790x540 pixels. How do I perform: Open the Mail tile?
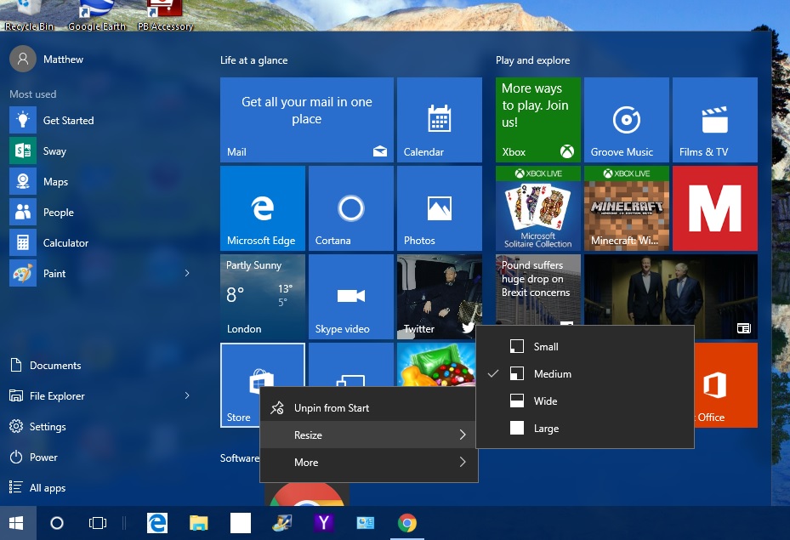[306, 119]
